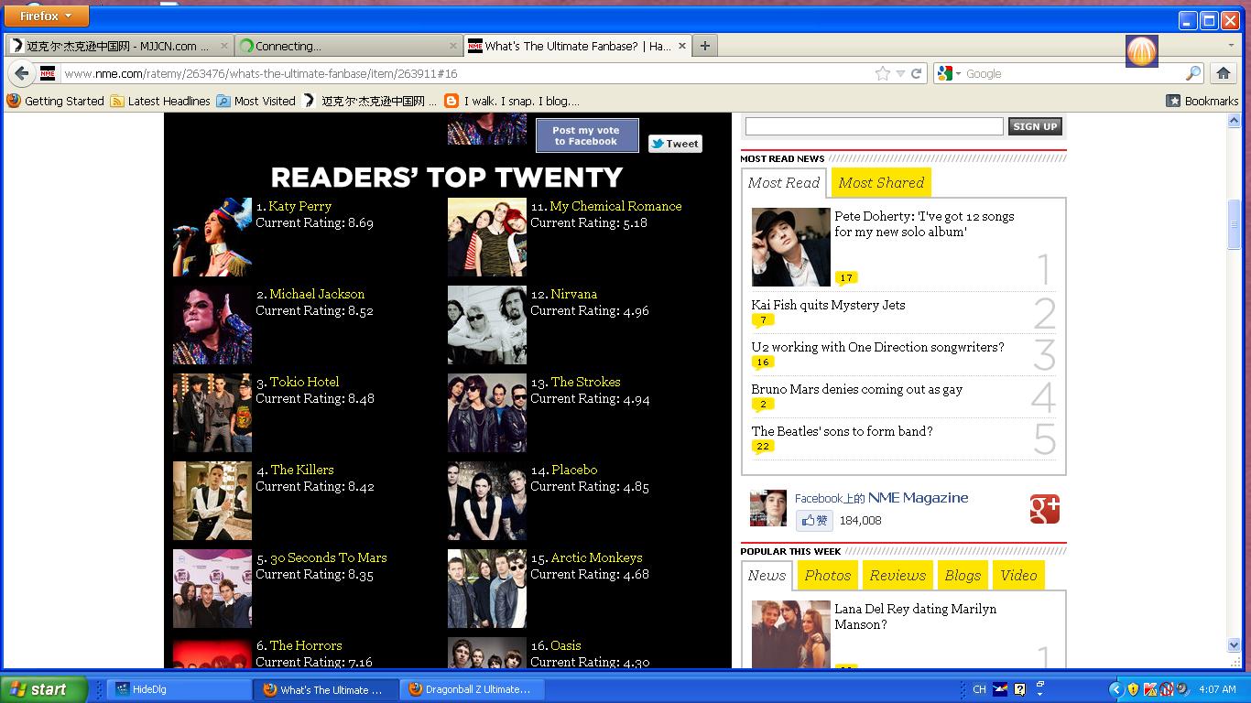Click the Google+ icon in the sidebar
Image resolution: width=1251 pixels, height=703 pixels.
point(1044,509)
